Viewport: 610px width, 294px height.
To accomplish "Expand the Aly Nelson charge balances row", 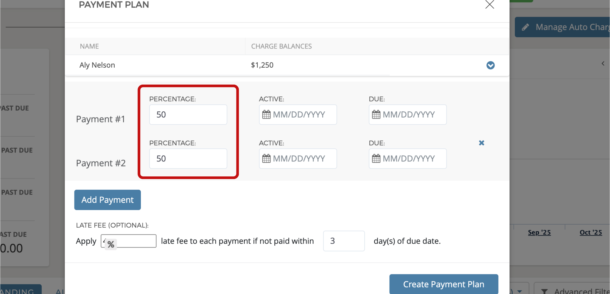I will pyautogui.click(x=490, y=65).
